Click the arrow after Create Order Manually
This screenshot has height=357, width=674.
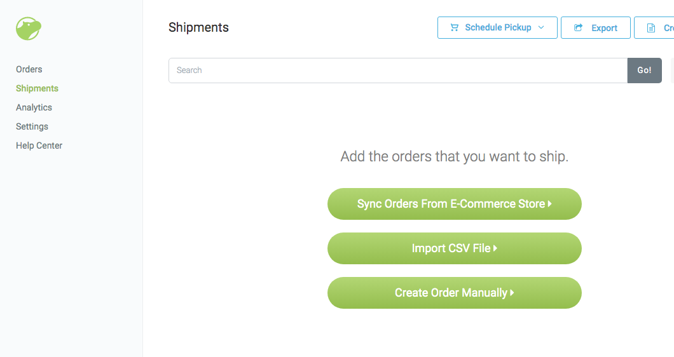[x=512, y=293]
